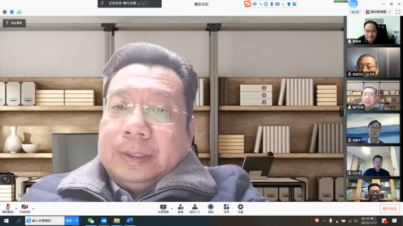Open the meeting info icon at top left
This screenshot has width=403, height=226.
[x=5, y=12]
